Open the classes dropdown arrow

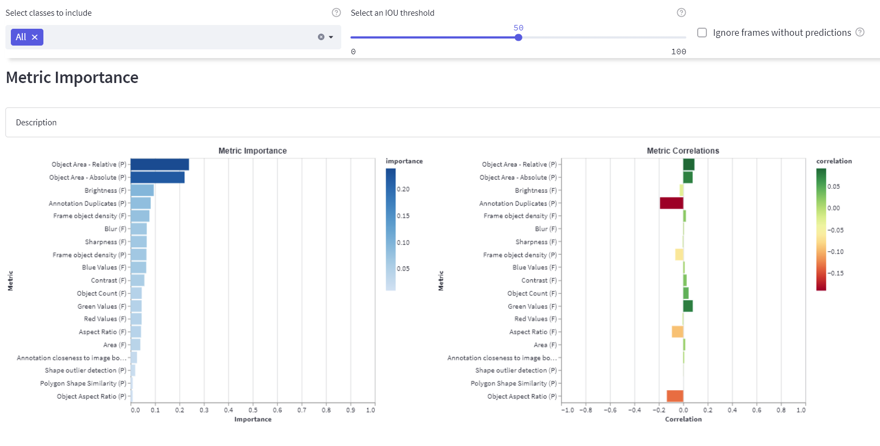(331, 37)
